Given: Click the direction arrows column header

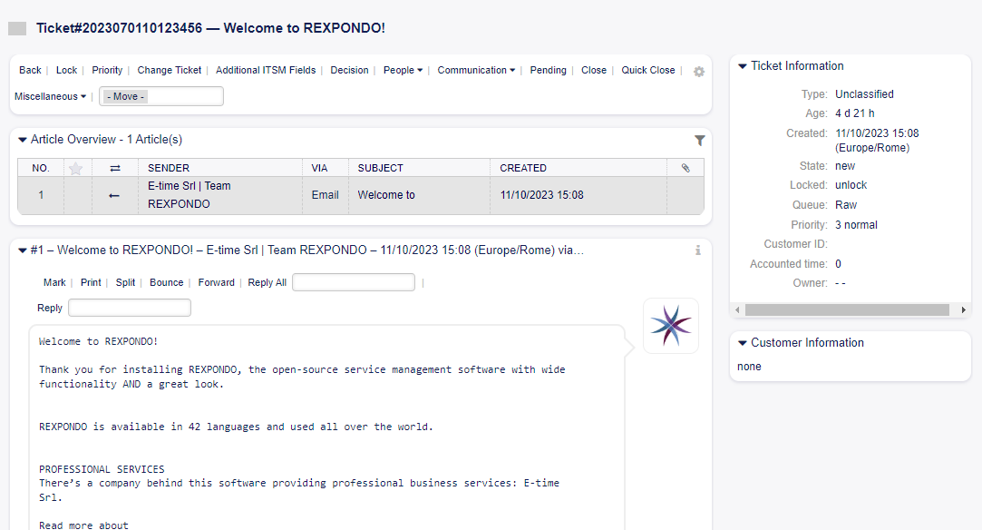Looking at the screenshot, I should click(x=114, y=168).
